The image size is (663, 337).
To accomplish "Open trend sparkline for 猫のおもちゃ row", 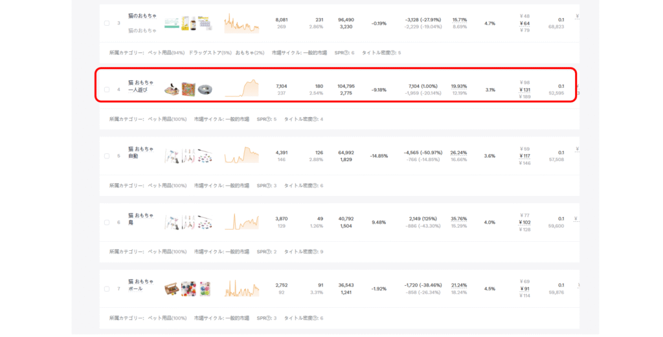I will (x=242, y=25).
